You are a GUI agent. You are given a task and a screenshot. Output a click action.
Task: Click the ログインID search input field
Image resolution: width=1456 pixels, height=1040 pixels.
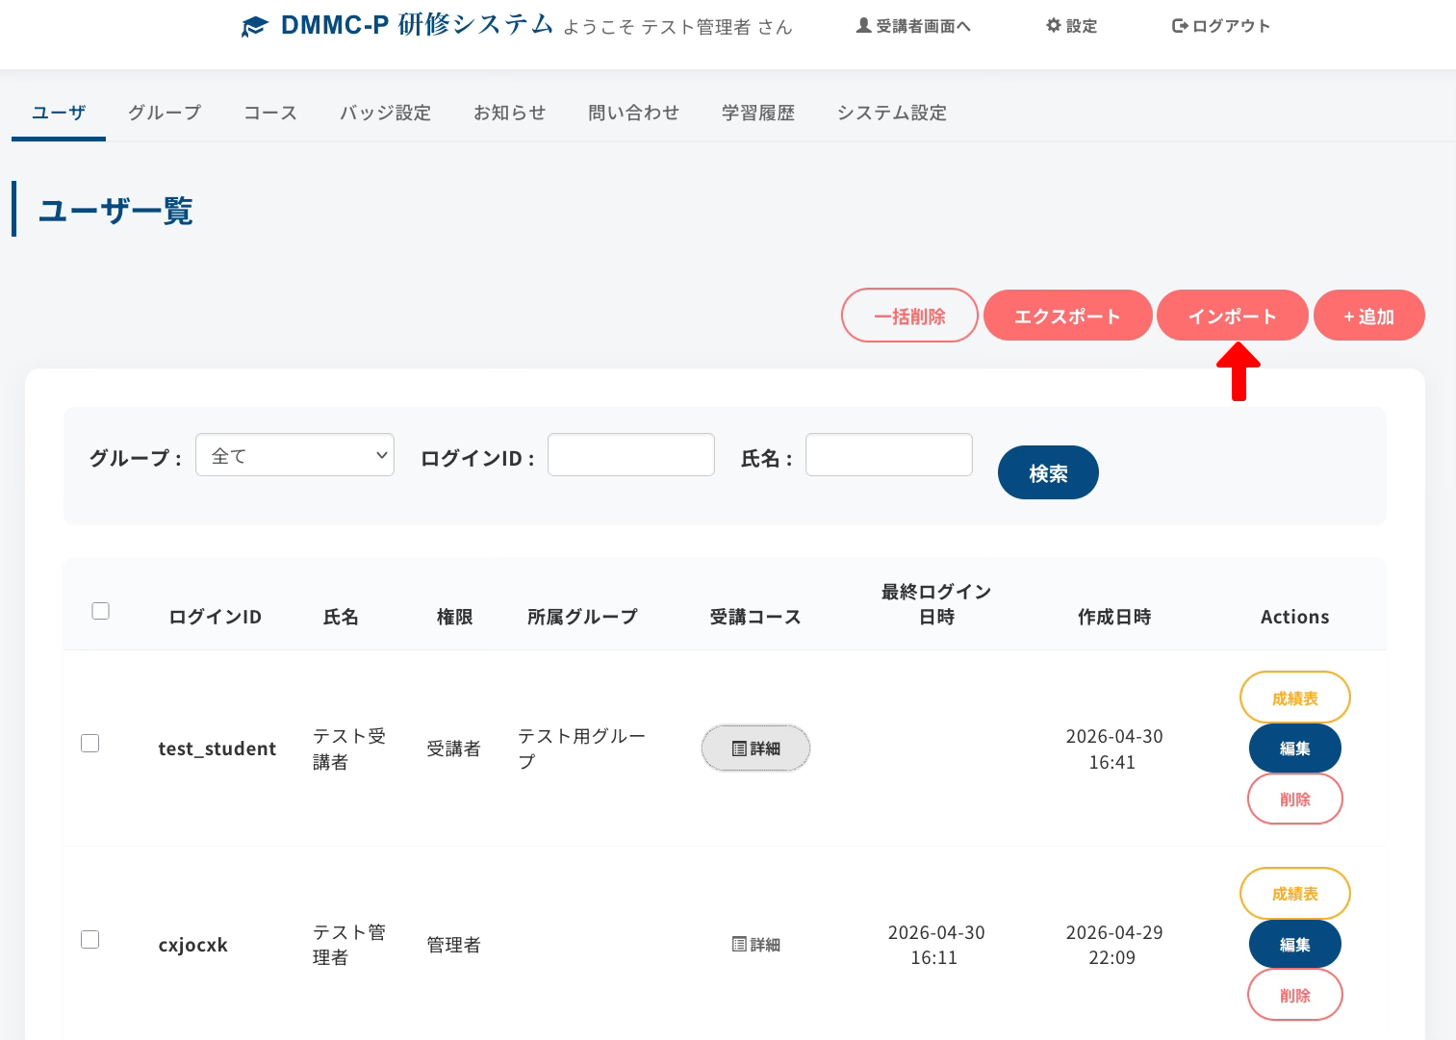click(631, 455)
